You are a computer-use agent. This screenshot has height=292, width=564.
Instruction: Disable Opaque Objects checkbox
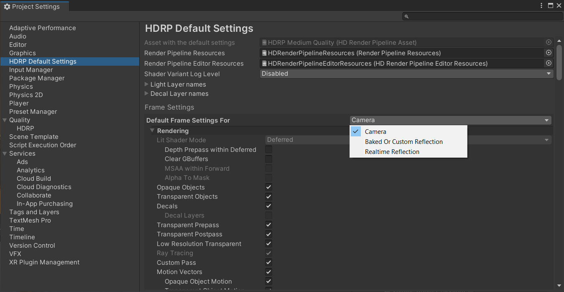(268, 187)
